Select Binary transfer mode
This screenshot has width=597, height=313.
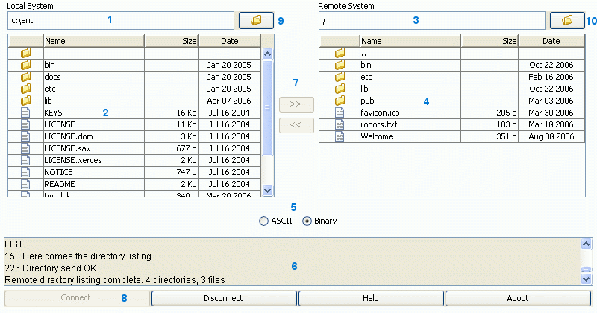tap(307, 221)
